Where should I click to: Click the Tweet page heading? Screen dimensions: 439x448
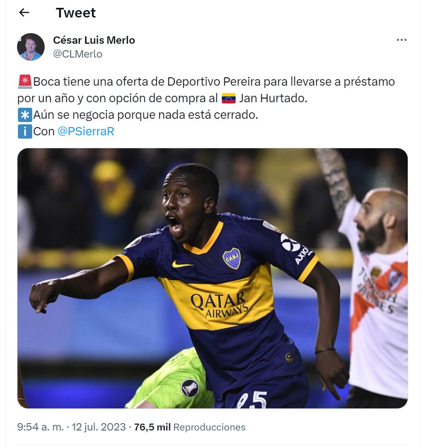[x=75, y=13]
